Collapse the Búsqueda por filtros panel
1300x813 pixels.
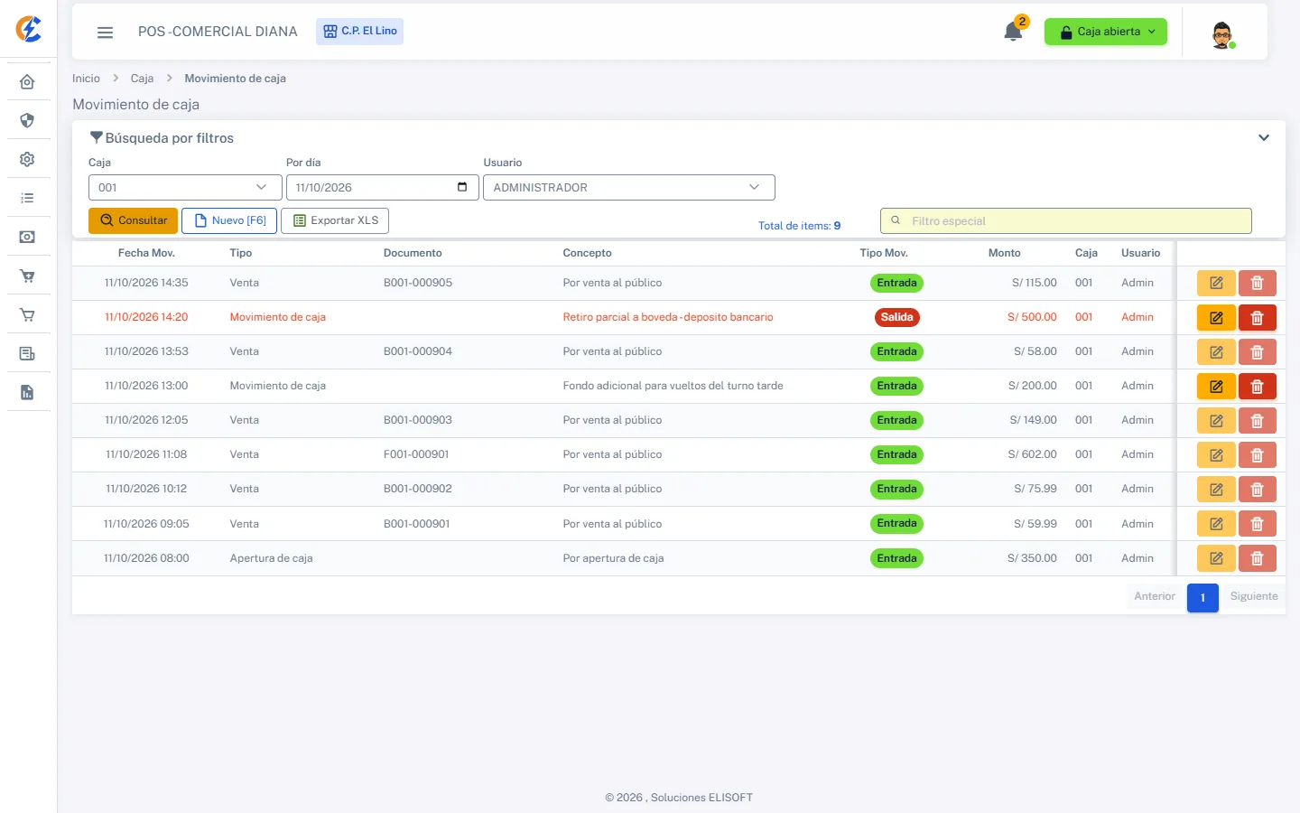pos(1264,138)
